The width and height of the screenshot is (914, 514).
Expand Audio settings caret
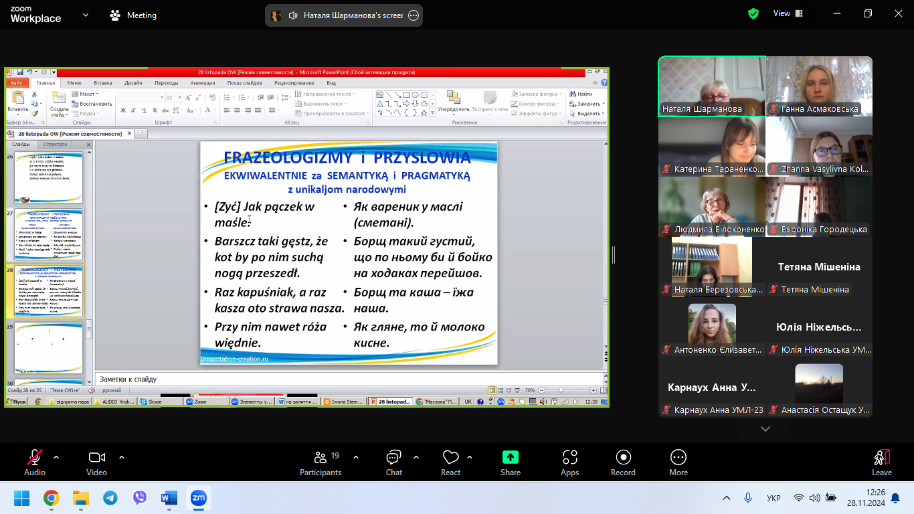(56, 457)
